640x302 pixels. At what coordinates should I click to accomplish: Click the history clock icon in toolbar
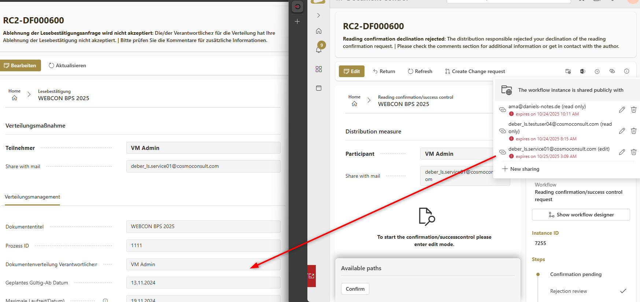tap(597, 71)
